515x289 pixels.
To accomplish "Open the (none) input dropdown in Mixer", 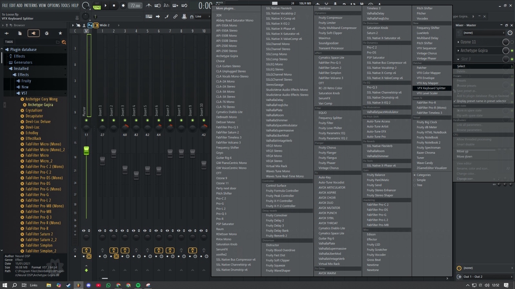I will click(x=483, y=33).
